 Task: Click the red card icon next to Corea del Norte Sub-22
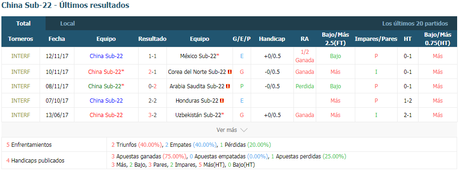(230, 72)
